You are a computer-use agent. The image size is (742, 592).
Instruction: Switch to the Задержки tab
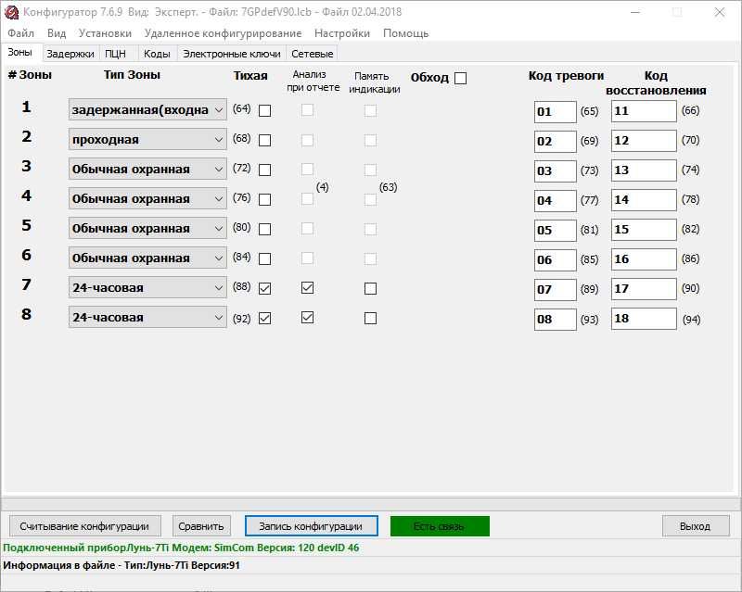70,54
